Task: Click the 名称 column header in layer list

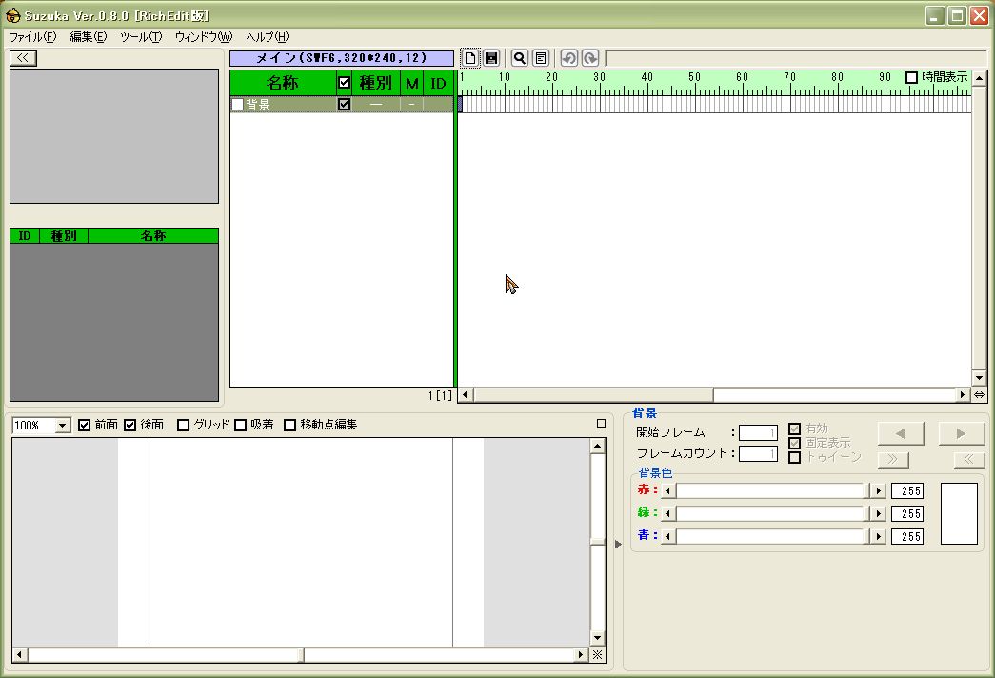Action: tap(283, 83)
